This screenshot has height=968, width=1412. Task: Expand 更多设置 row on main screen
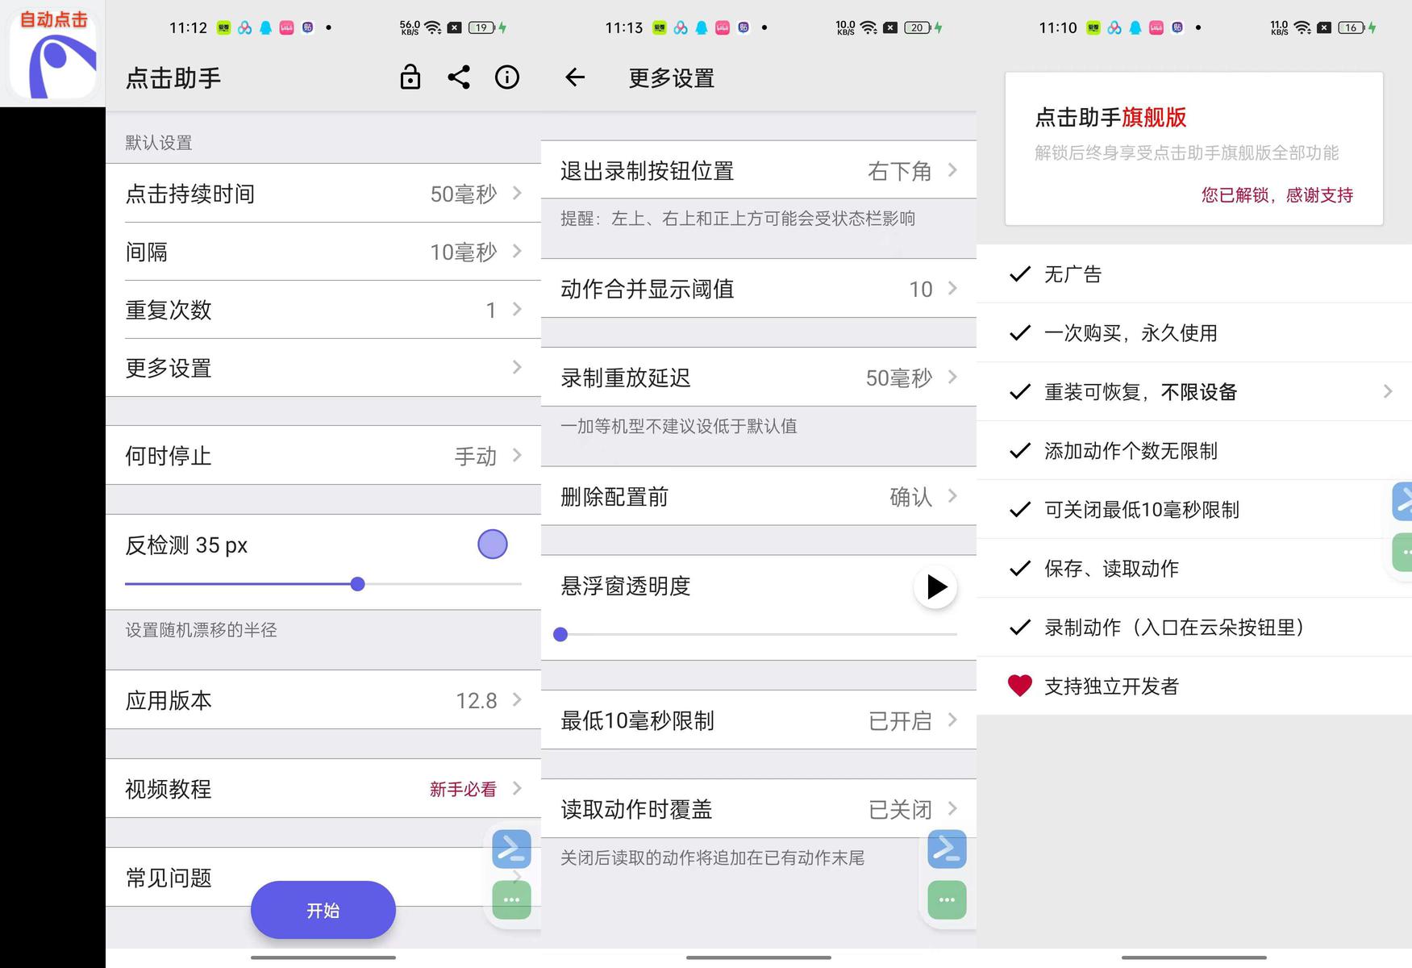pyautogui.click(x=323, y=368)
